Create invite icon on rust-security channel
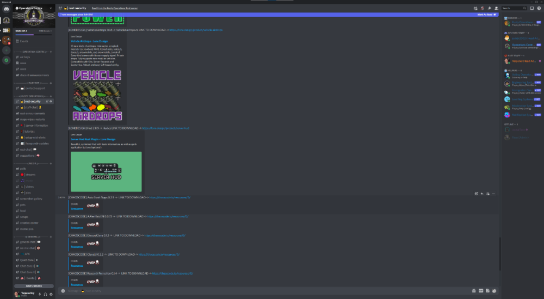 click(x=47, y=102)
